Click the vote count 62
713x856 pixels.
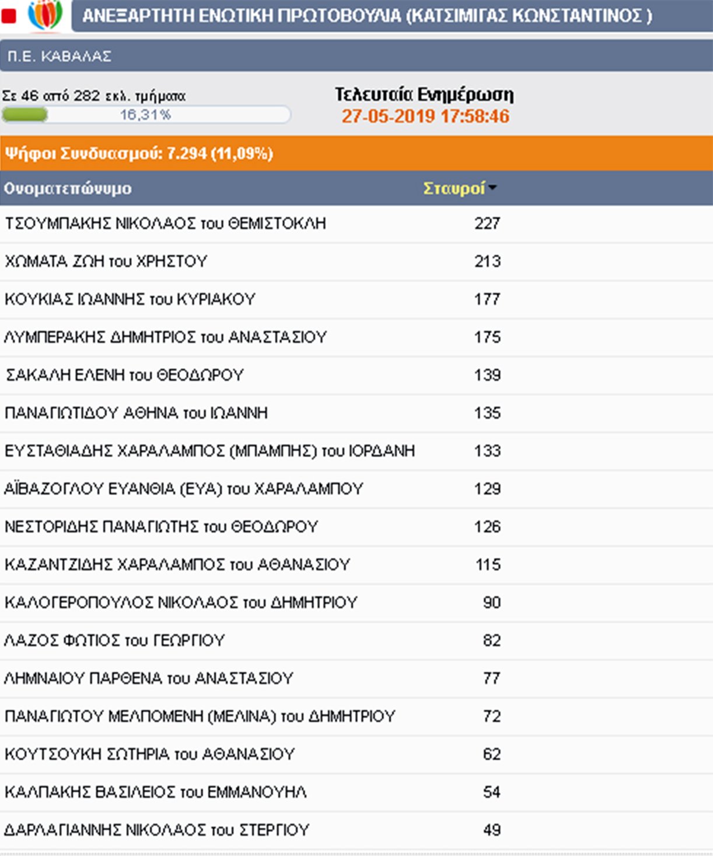click(x=492, y=754)
